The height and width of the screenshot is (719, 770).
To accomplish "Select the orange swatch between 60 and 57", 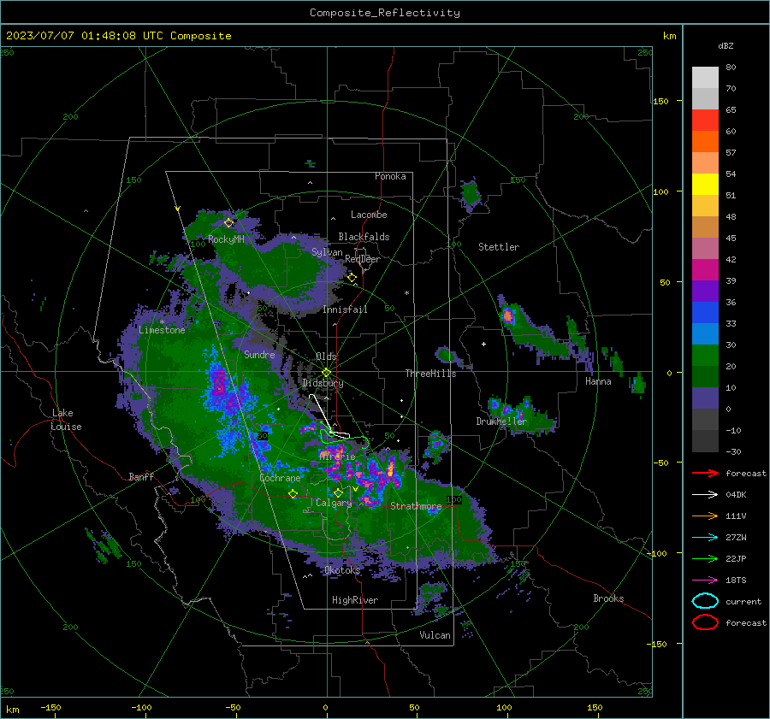I will coord(705,141).
